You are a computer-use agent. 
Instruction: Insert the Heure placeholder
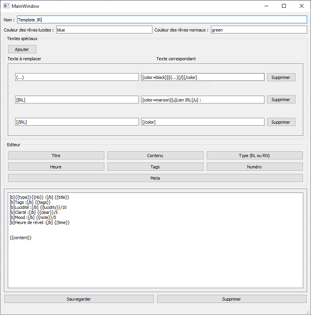click(x=56, y=167)
